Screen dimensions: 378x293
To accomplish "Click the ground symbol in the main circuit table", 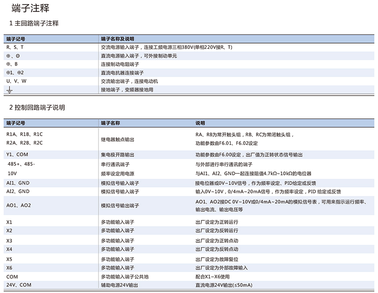I will 9,90.
